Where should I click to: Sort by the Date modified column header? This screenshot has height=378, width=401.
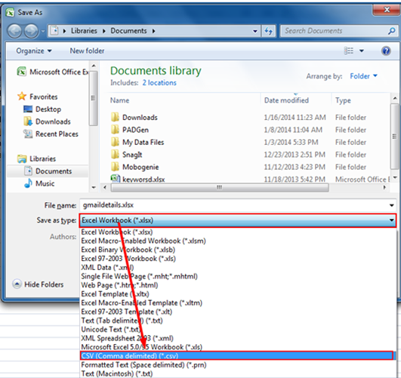point(286,100)
